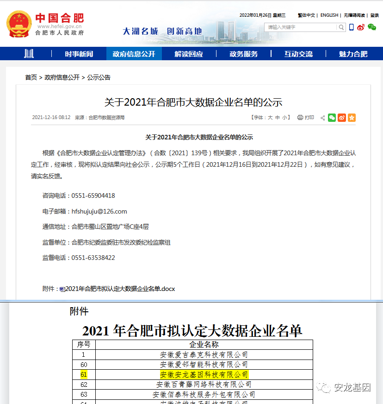Click the header date 2022年01月26日 星期三
Viewport: 383px width, 404px height.
(x=262, y=15)
